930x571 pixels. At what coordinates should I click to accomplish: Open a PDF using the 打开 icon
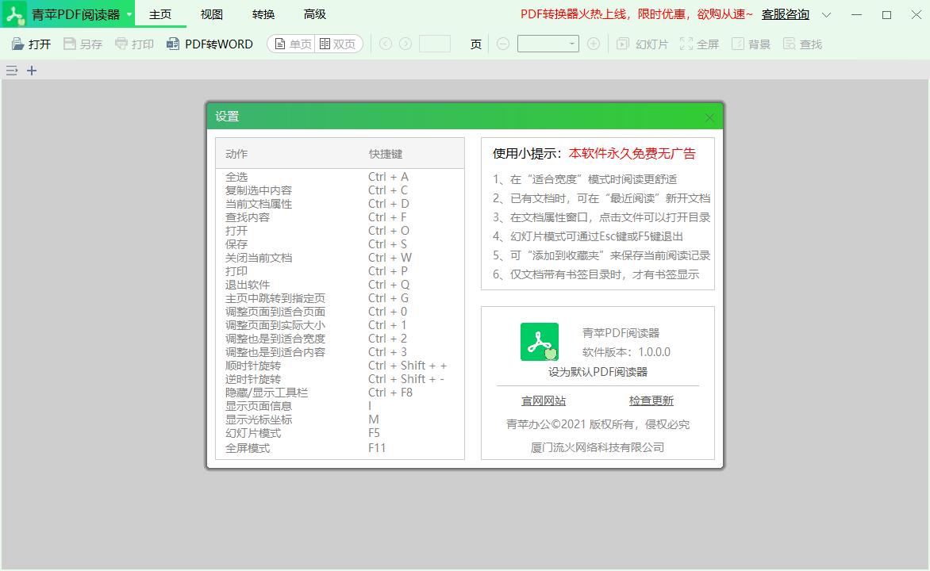pos(32,44)
